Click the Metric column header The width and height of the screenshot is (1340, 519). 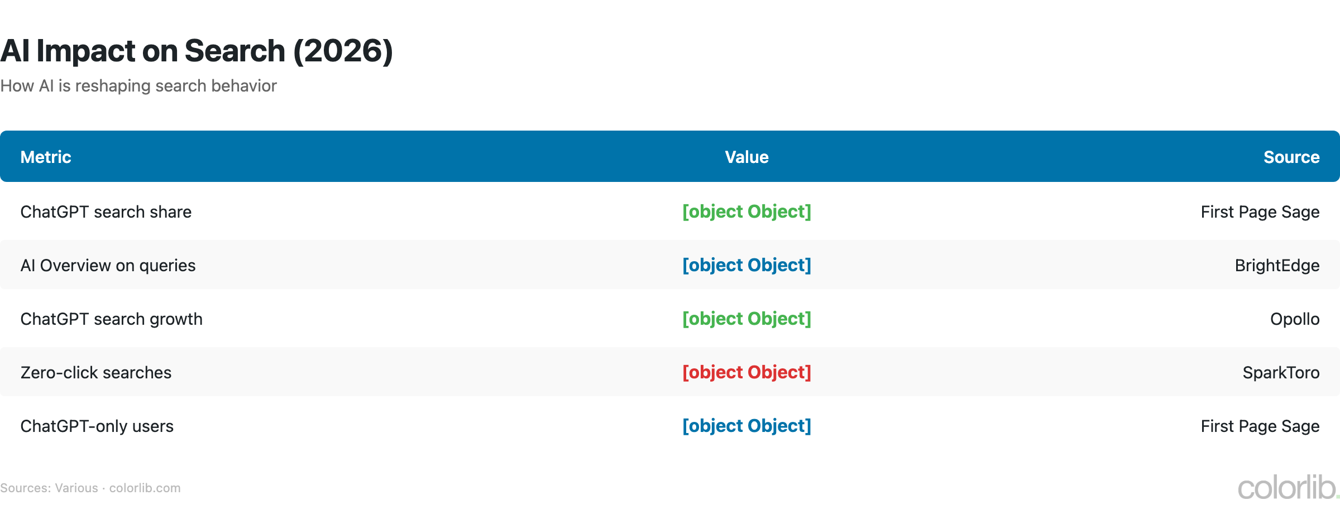46,157
